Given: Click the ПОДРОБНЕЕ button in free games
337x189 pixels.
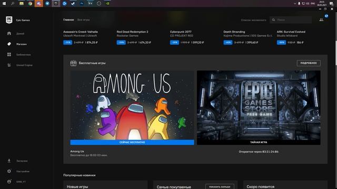Looking at the screenshot, I should pyautogui.click(x=309, y=63).
